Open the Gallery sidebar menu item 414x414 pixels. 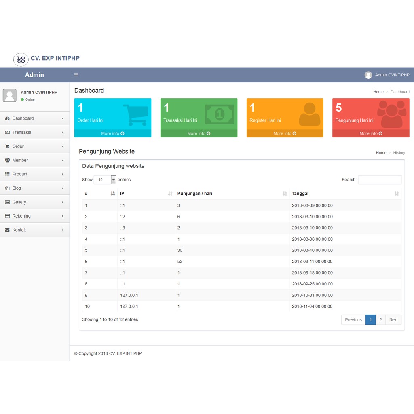coord(35,202)
